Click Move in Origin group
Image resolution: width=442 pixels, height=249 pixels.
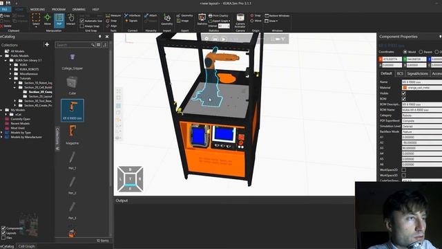pos(256,21)
